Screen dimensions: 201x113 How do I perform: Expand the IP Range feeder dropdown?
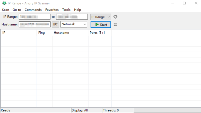click(x=101, y=17)
